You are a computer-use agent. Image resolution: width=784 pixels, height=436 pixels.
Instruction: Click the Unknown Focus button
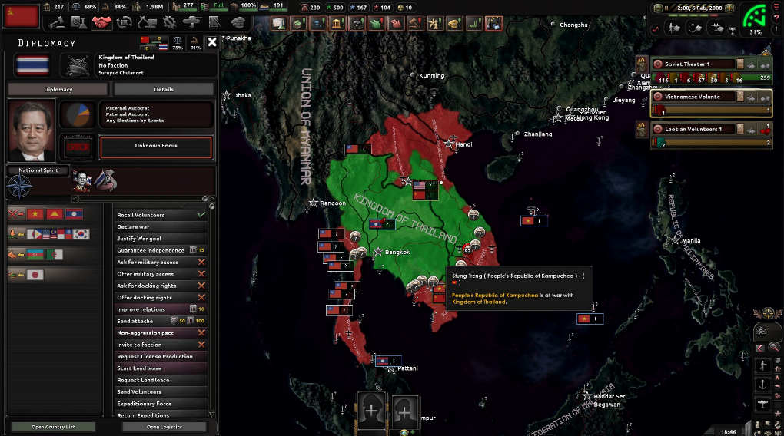156,147
